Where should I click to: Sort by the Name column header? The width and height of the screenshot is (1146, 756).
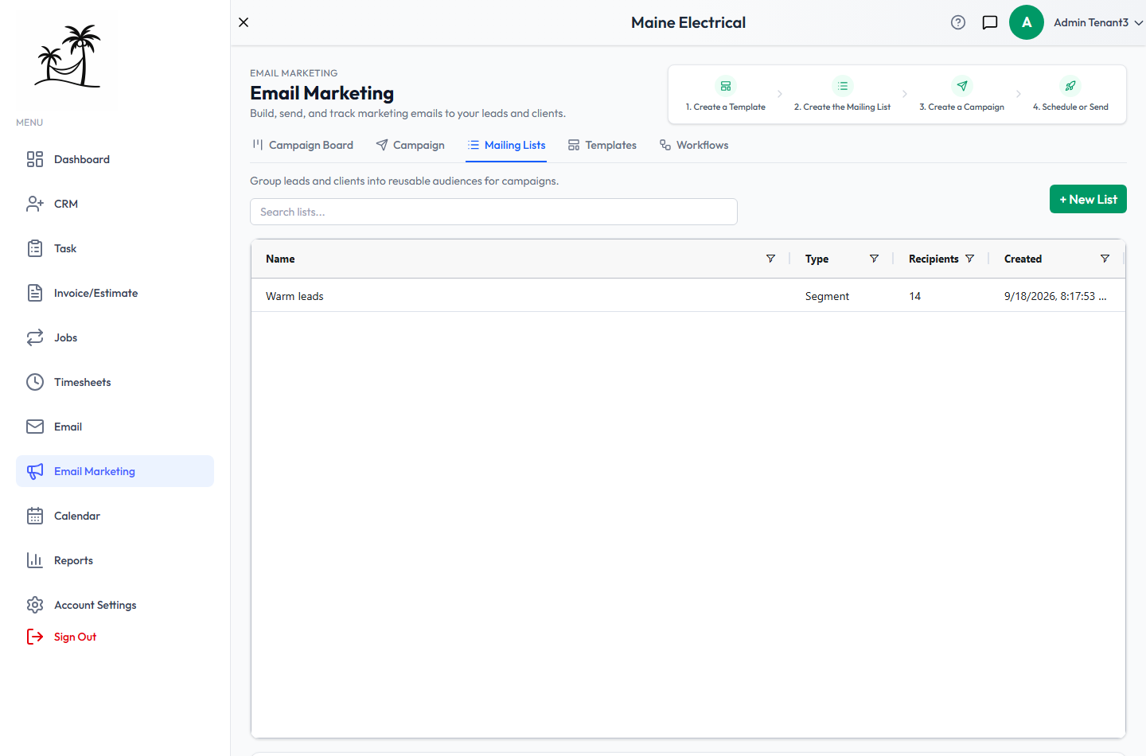(x=280, y=259)
